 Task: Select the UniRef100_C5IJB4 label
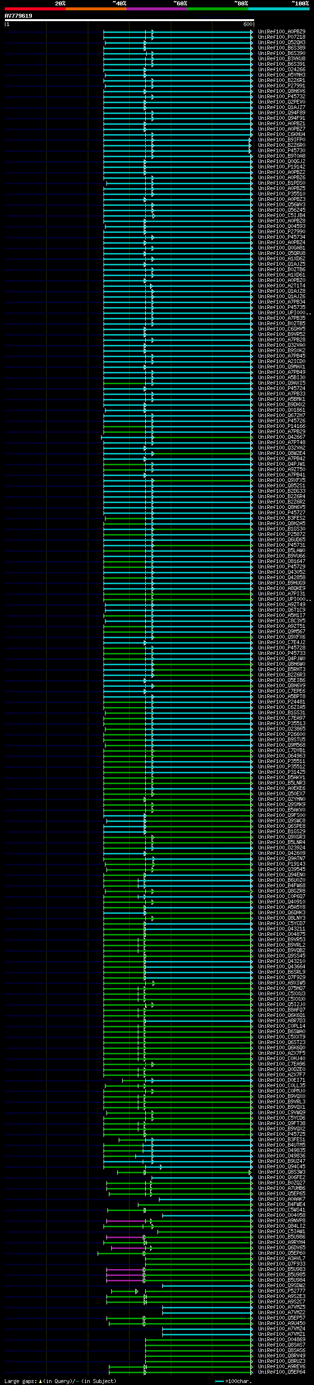pos(282,216)
